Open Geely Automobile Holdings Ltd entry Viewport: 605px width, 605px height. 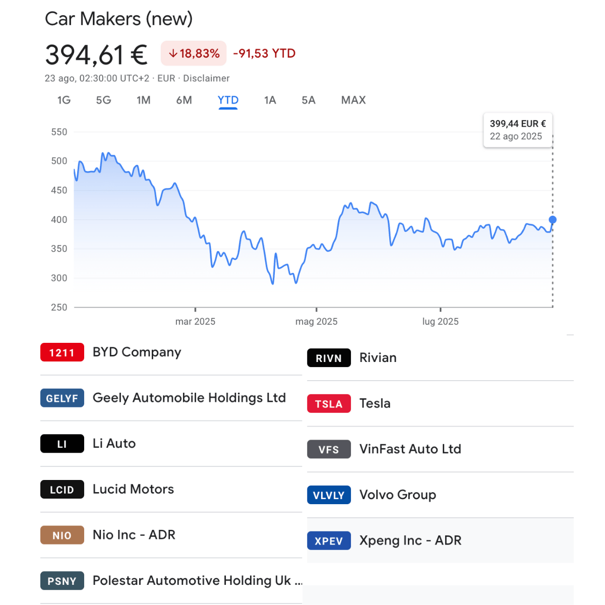pos(189,398)
